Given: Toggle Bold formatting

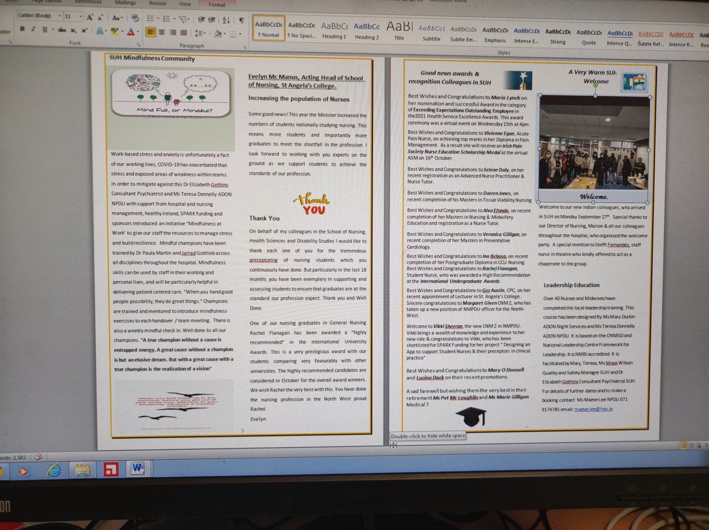Looking at the screenshot, I should pos(22,29).
